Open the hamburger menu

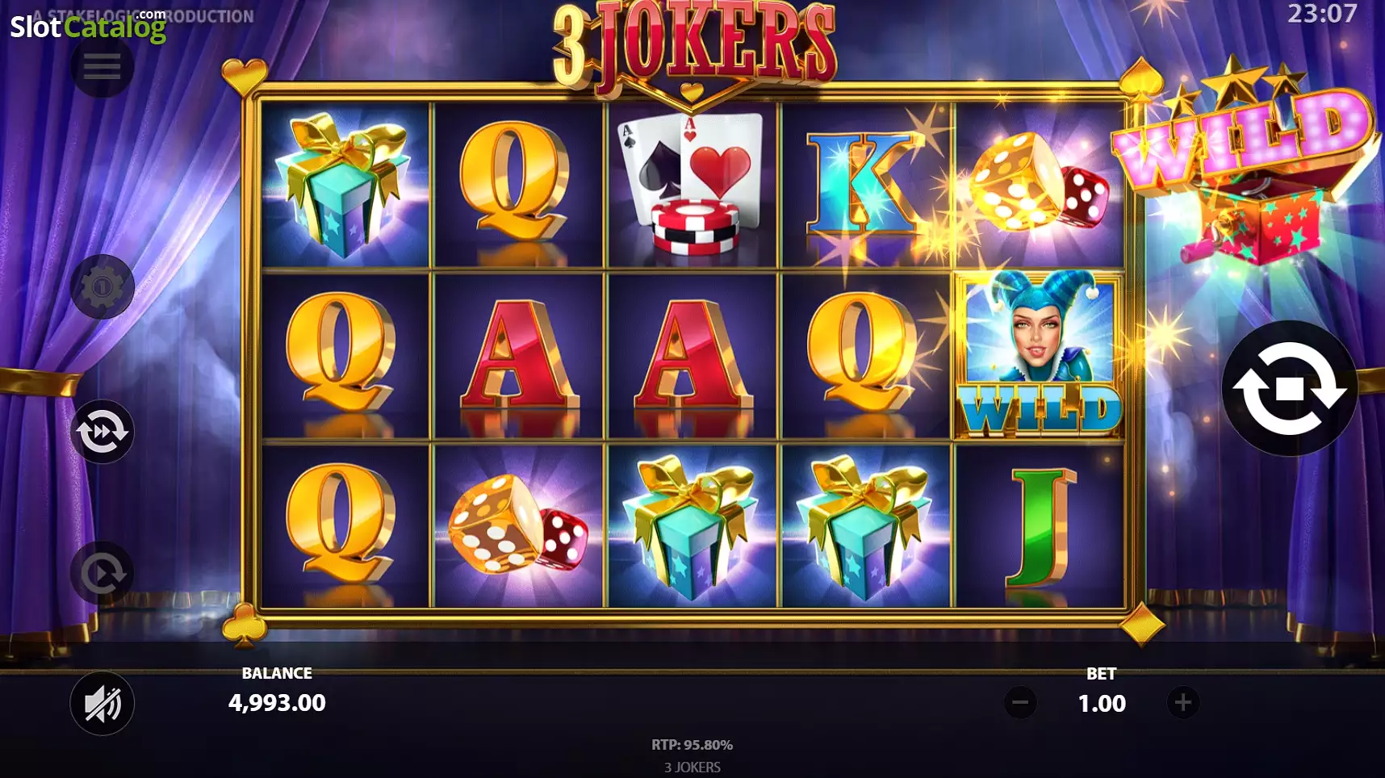102,66
